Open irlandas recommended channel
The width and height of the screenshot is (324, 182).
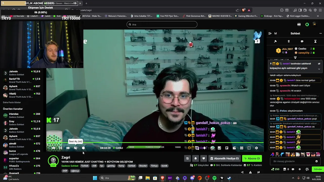tap(22, 115)
